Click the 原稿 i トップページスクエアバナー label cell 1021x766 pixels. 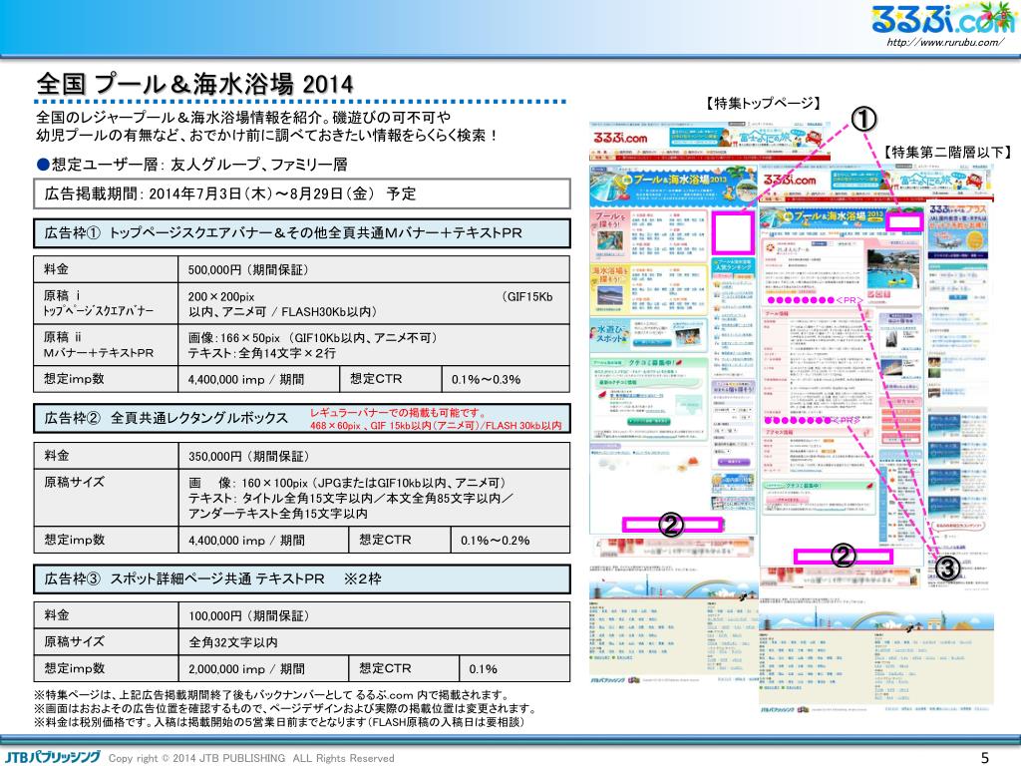(x=106, y=303)
